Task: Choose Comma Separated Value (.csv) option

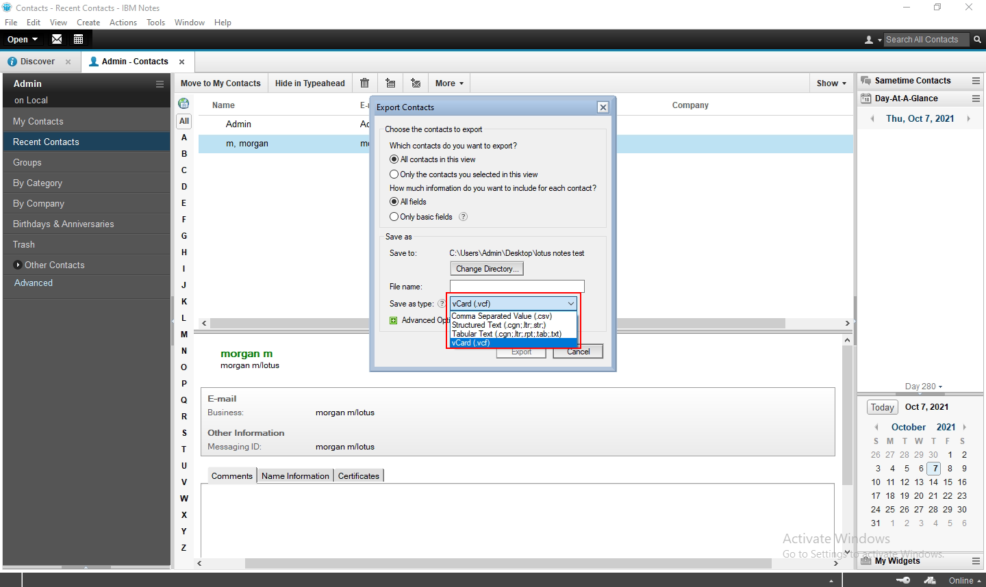Action: tap(513, 316)
